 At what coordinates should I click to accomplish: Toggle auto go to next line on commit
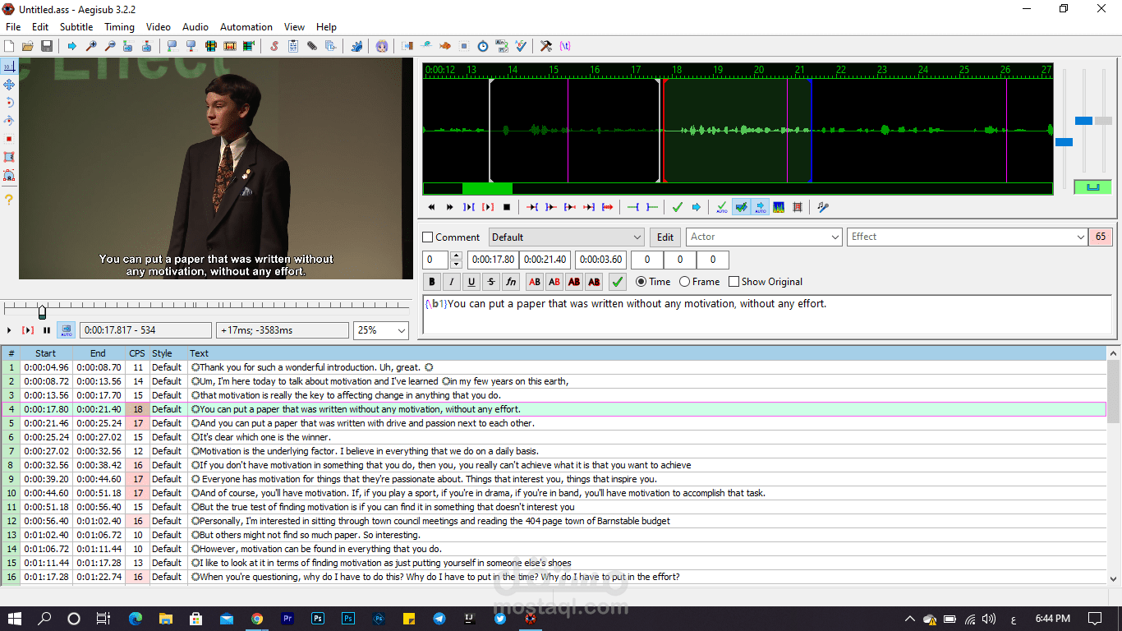742,207
